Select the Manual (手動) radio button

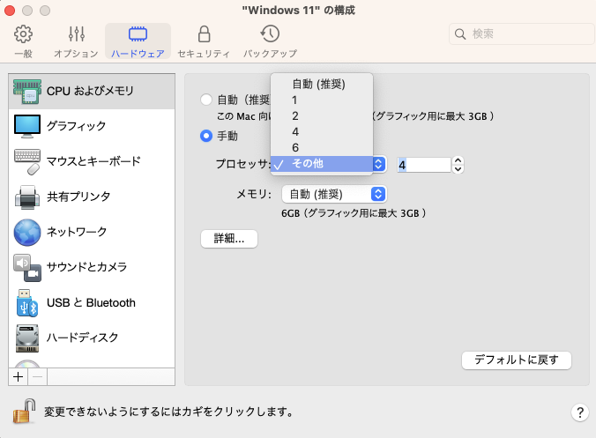click(206, 136)
